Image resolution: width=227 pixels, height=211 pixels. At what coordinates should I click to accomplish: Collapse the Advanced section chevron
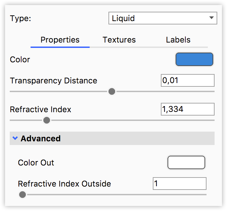[15, 138]
